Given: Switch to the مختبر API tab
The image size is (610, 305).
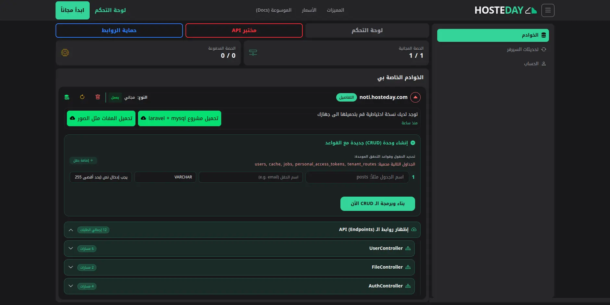Looking at the screenshot, I should click(244, 30).
